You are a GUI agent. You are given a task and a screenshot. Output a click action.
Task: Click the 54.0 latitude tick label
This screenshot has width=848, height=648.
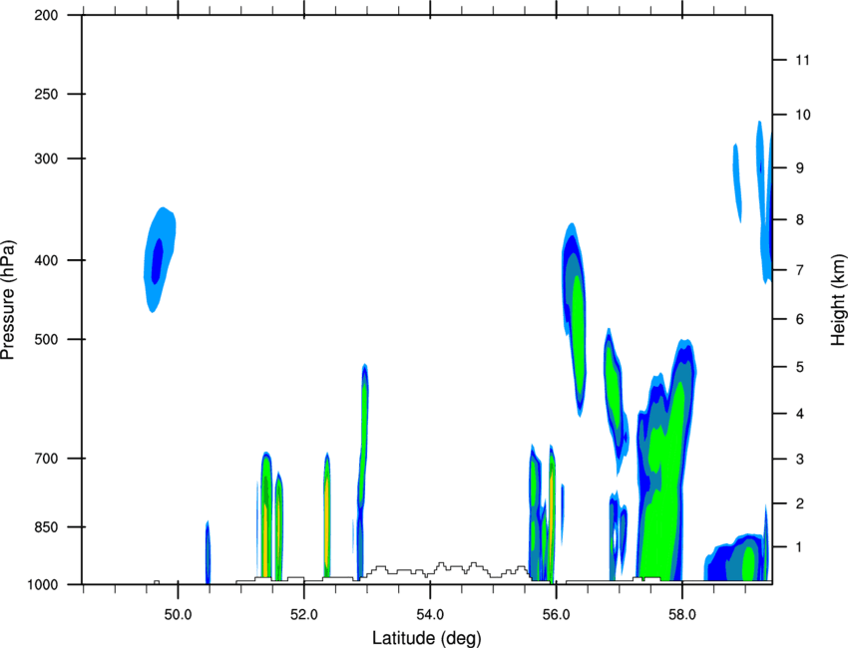430,615
